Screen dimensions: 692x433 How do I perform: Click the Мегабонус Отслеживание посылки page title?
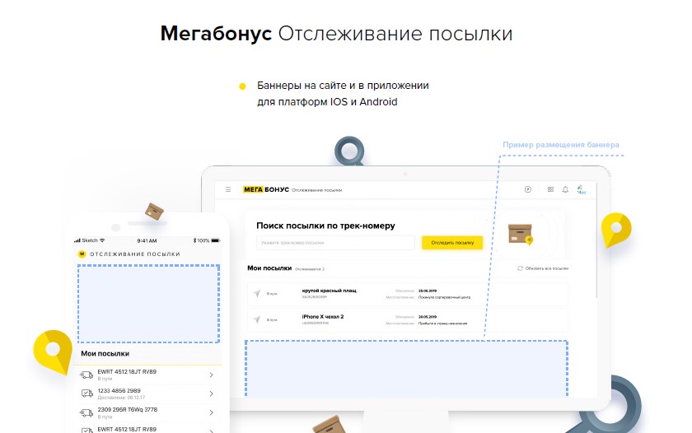[x=336, y=34]
